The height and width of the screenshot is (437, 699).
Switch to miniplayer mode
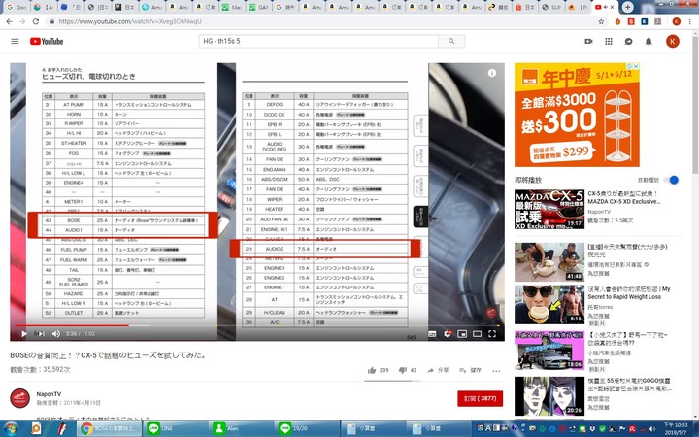tap(462, 333)
